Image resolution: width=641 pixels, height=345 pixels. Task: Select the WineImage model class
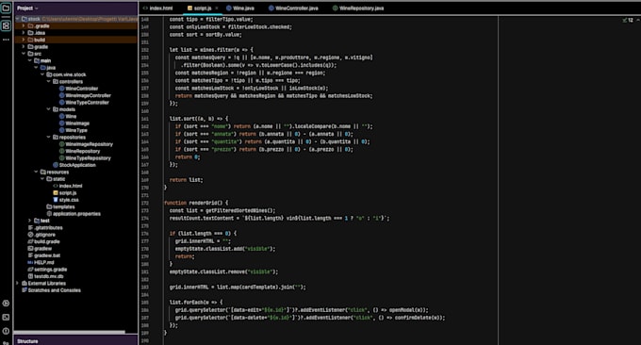(74, 123)
